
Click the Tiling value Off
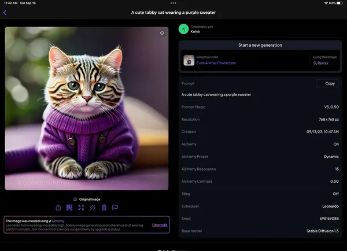click(335, 194)
